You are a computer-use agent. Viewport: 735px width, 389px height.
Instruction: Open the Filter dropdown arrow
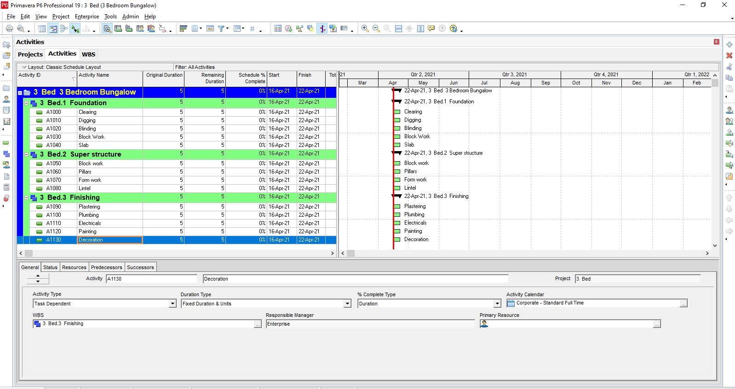[x=227, y=28]
